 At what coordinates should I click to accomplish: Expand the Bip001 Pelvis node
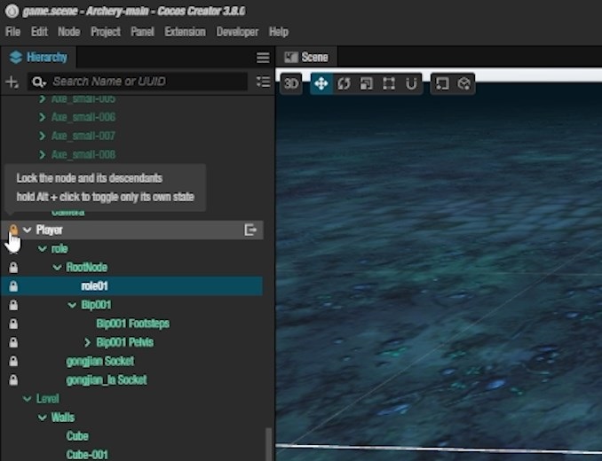tap(87, 342)
